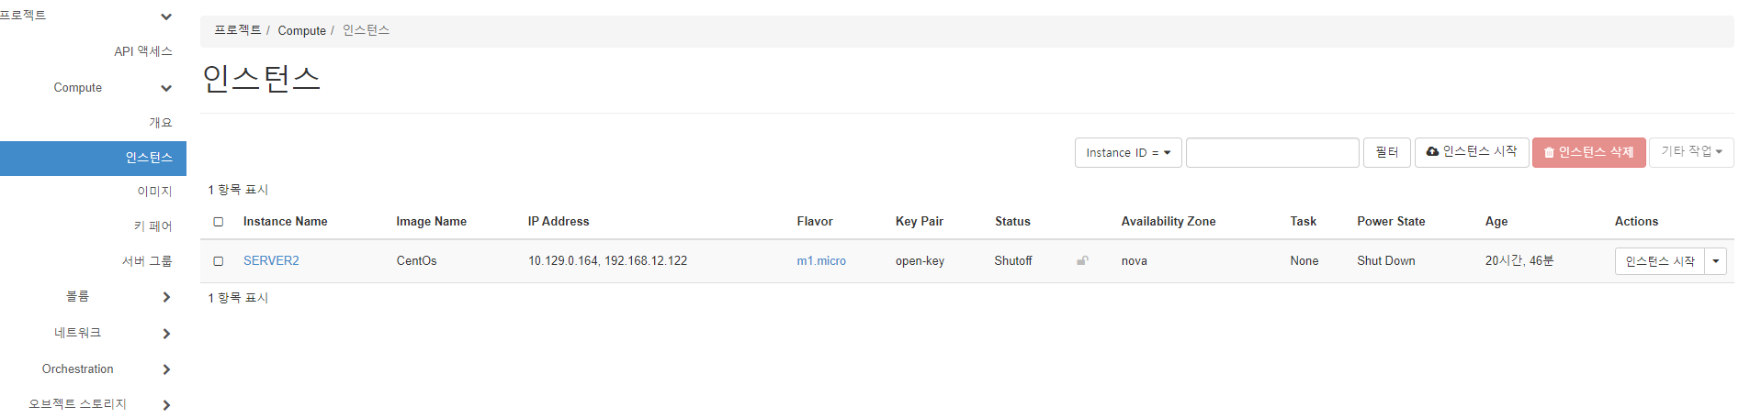Open the m1.micro flavor link

(x=821, y=261)
